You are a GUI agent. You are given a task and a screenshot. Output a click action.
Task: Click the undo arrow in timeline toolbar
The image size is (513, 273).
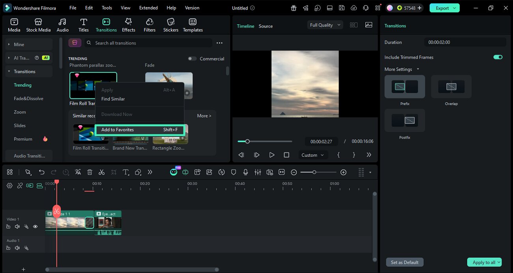point(41,172)
